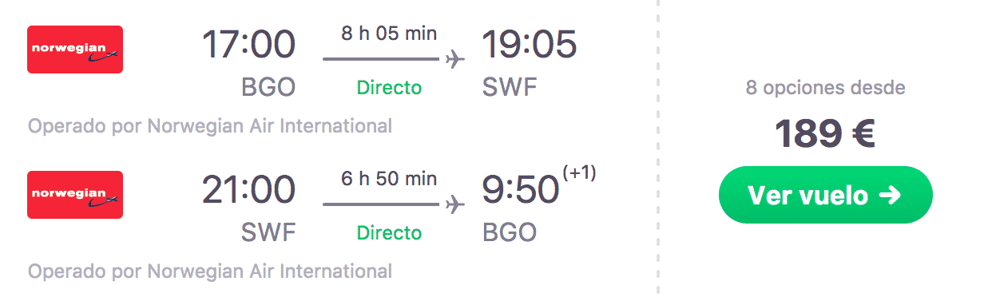984x305 pixels.
Task: Click the arrow inside Ver vuelo button
Action: coord(890,195)
